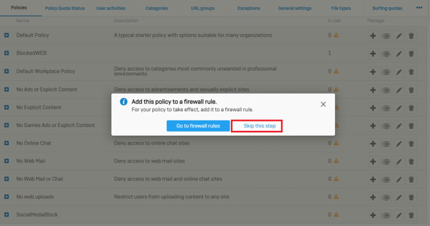430x226 pixels.
Task: Delete the Default Workplace Policy
Action: click(x=411, y=72)
